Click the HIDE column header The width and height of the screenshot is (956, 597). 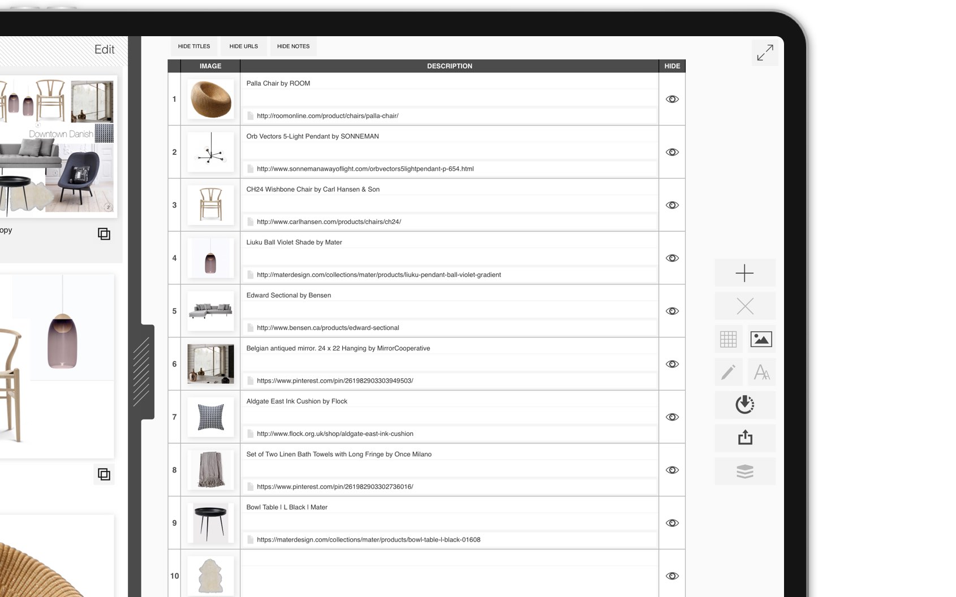(672, 66)
